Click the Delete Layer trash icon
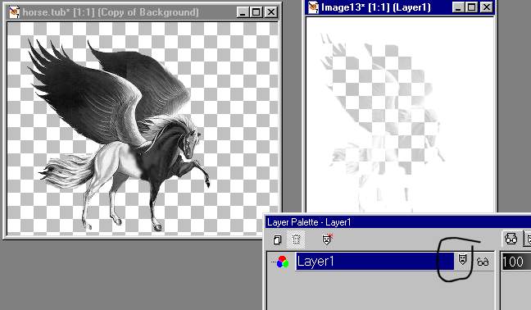Screen dimensions: 531x310 (296, 239)
